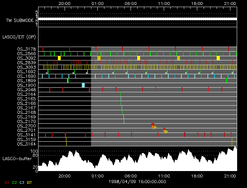Select the red C1 legend label

[6, 182]
